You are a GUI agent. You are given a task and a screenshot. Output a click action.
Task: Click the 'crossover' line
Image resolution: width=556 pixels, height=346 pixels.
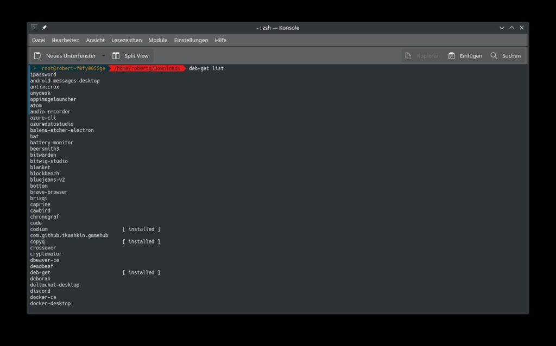coord(43,248)
